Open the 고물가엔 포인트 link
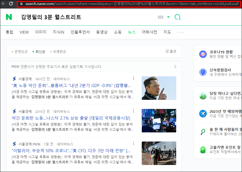This screenshot has width=242, height=172. click(x=226, y=148)
